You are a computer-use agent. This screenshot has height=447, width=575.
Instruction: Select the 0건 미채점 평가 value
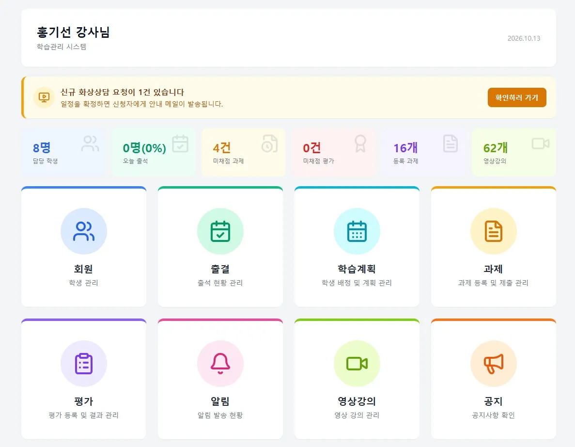[x=311, y=148]
